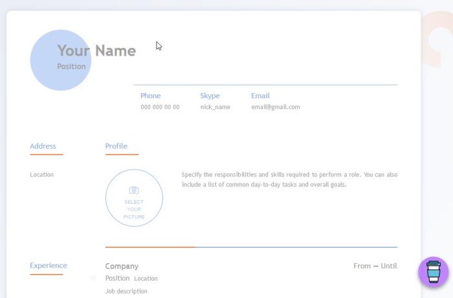Viewport: 453px width, 298px height.
Task: Select your picture circle upload area
Action: click(x=134, y=198)
